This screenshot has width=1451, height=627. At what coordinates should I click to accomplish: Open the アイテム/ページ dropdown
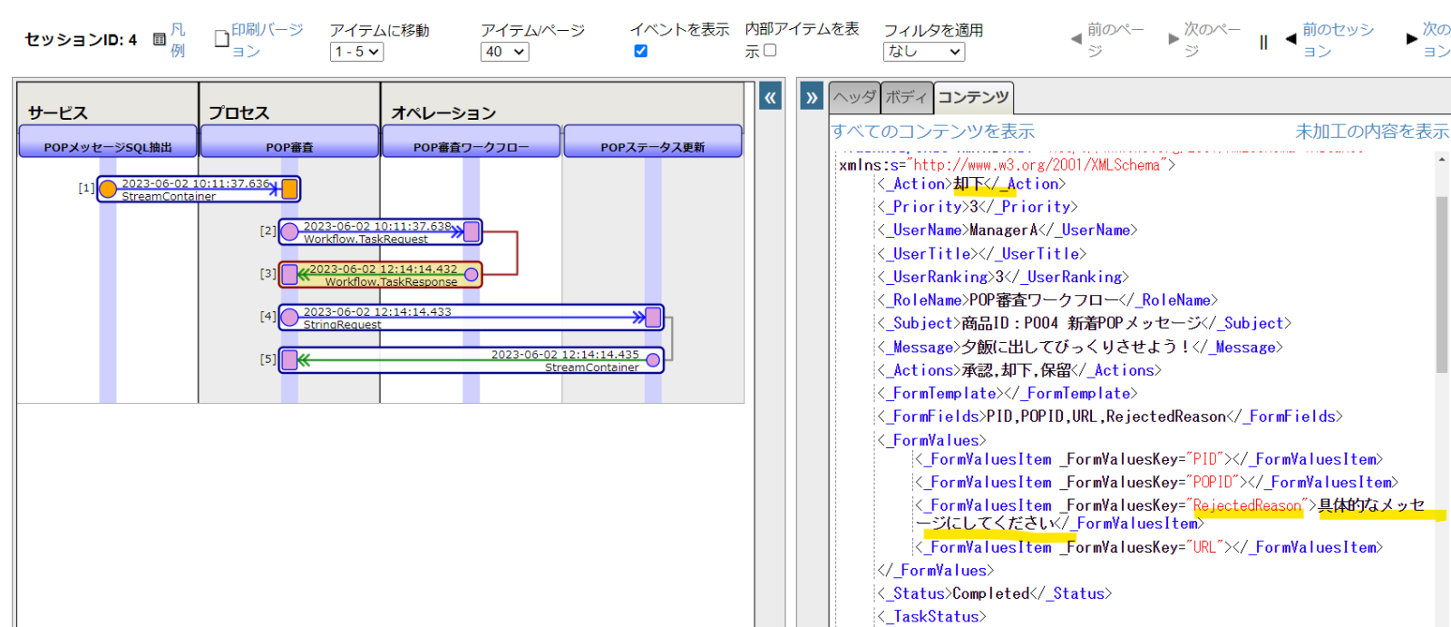click(504, 52)
